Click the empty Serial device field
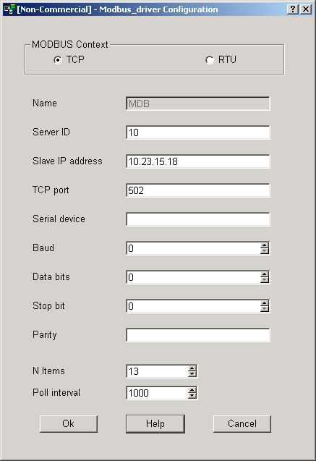Image resolution: width=316 pixels, height=461 pixels. click(198, 219)
